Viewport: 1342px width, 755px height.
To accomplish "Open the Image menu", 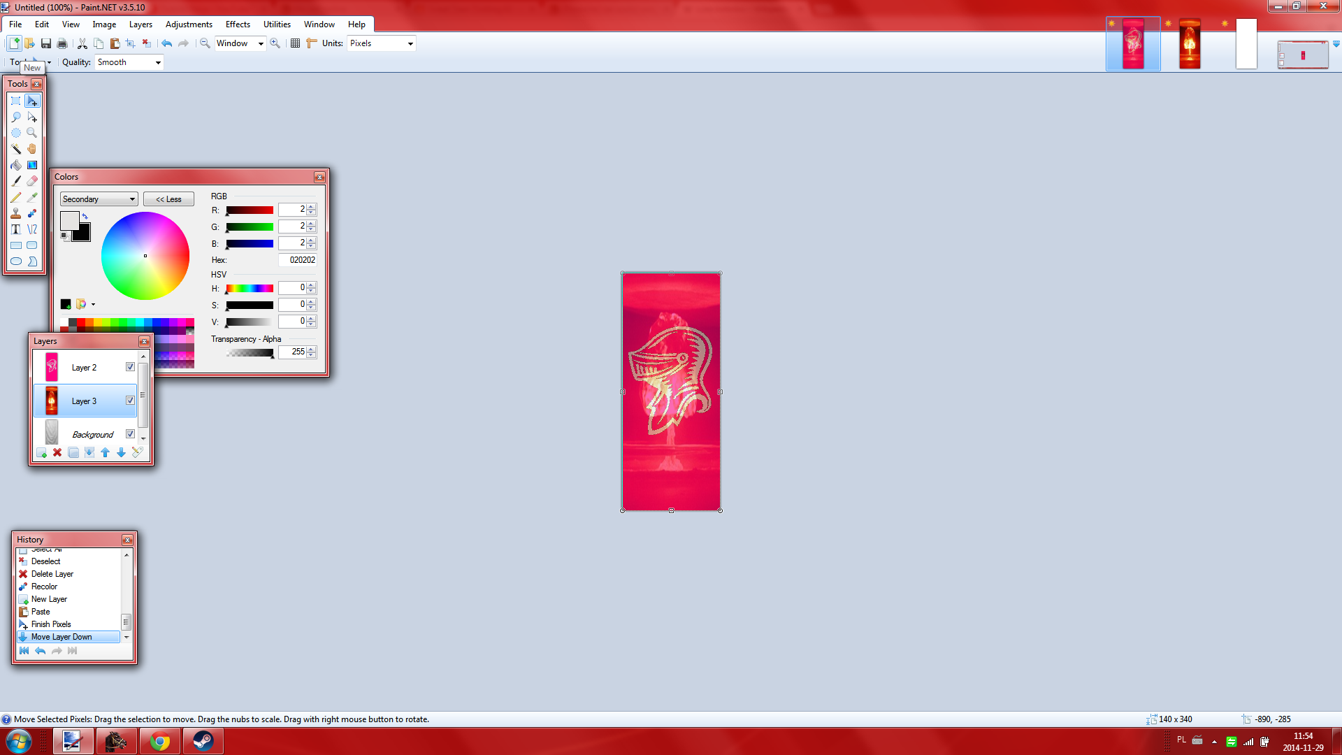I will [104, 24].
